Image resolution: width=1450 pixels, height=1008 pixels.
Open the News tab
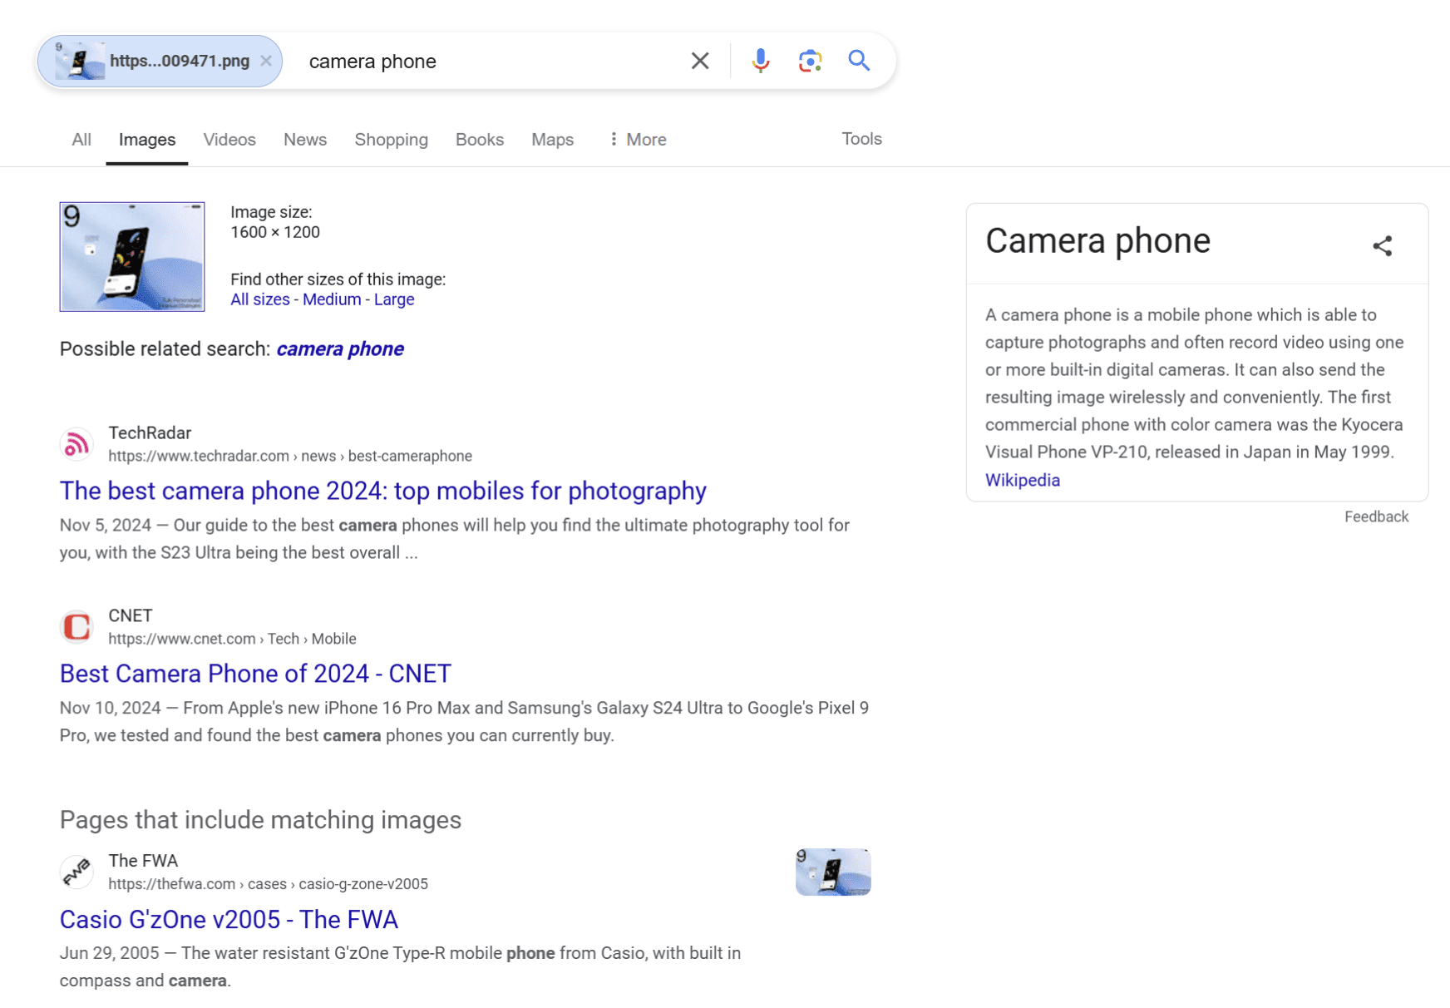(305, 140)
